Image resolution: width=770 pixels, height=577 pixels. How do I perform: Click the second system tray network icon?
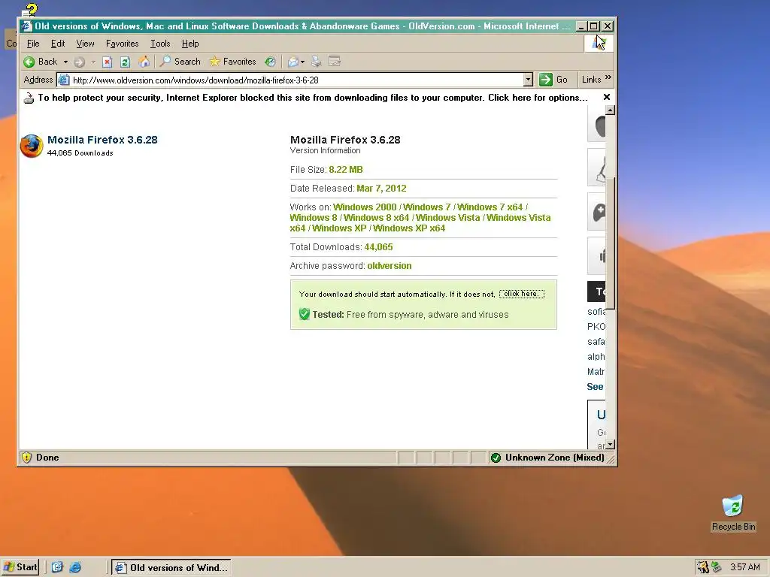[717, 567]
